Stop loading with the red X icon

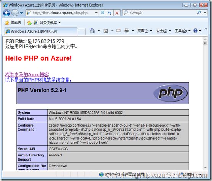(x=117, y=13)
